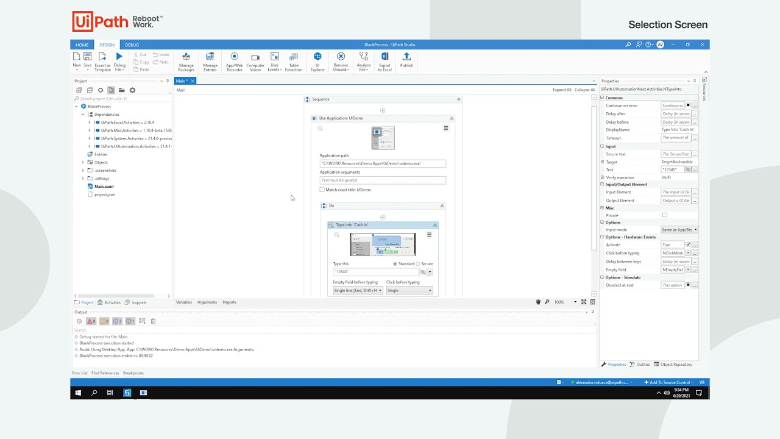
Task: Collapse the Do container
Action: click(x=442, y=206)
